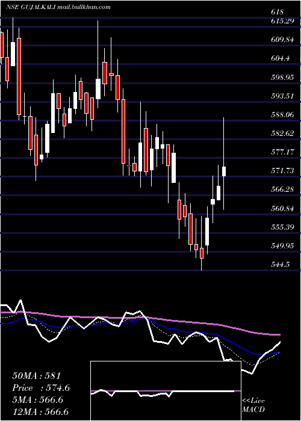Click the 615.29 price axis label
The height and width of the screenshot is (421, 301).
[x=282, y=21]
